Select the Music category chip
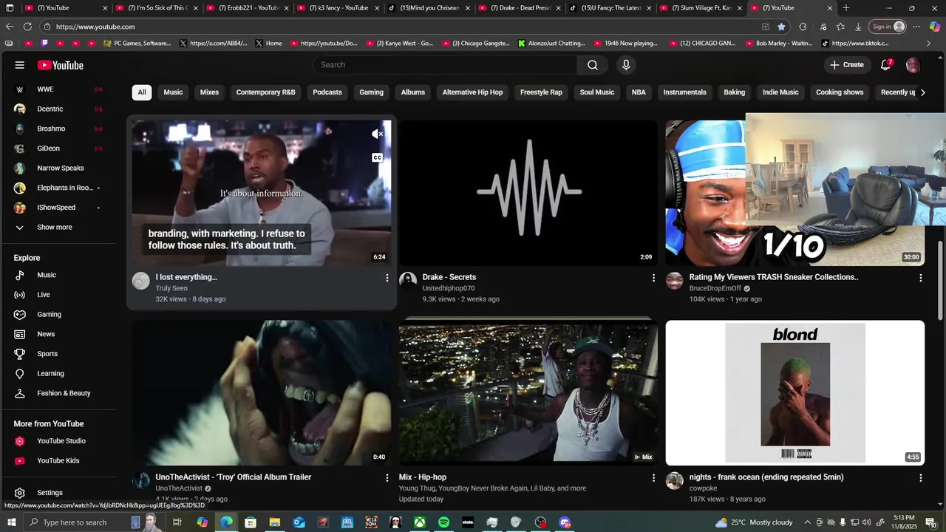The height and width of the screenshot is (532, 946). (173, 92)
